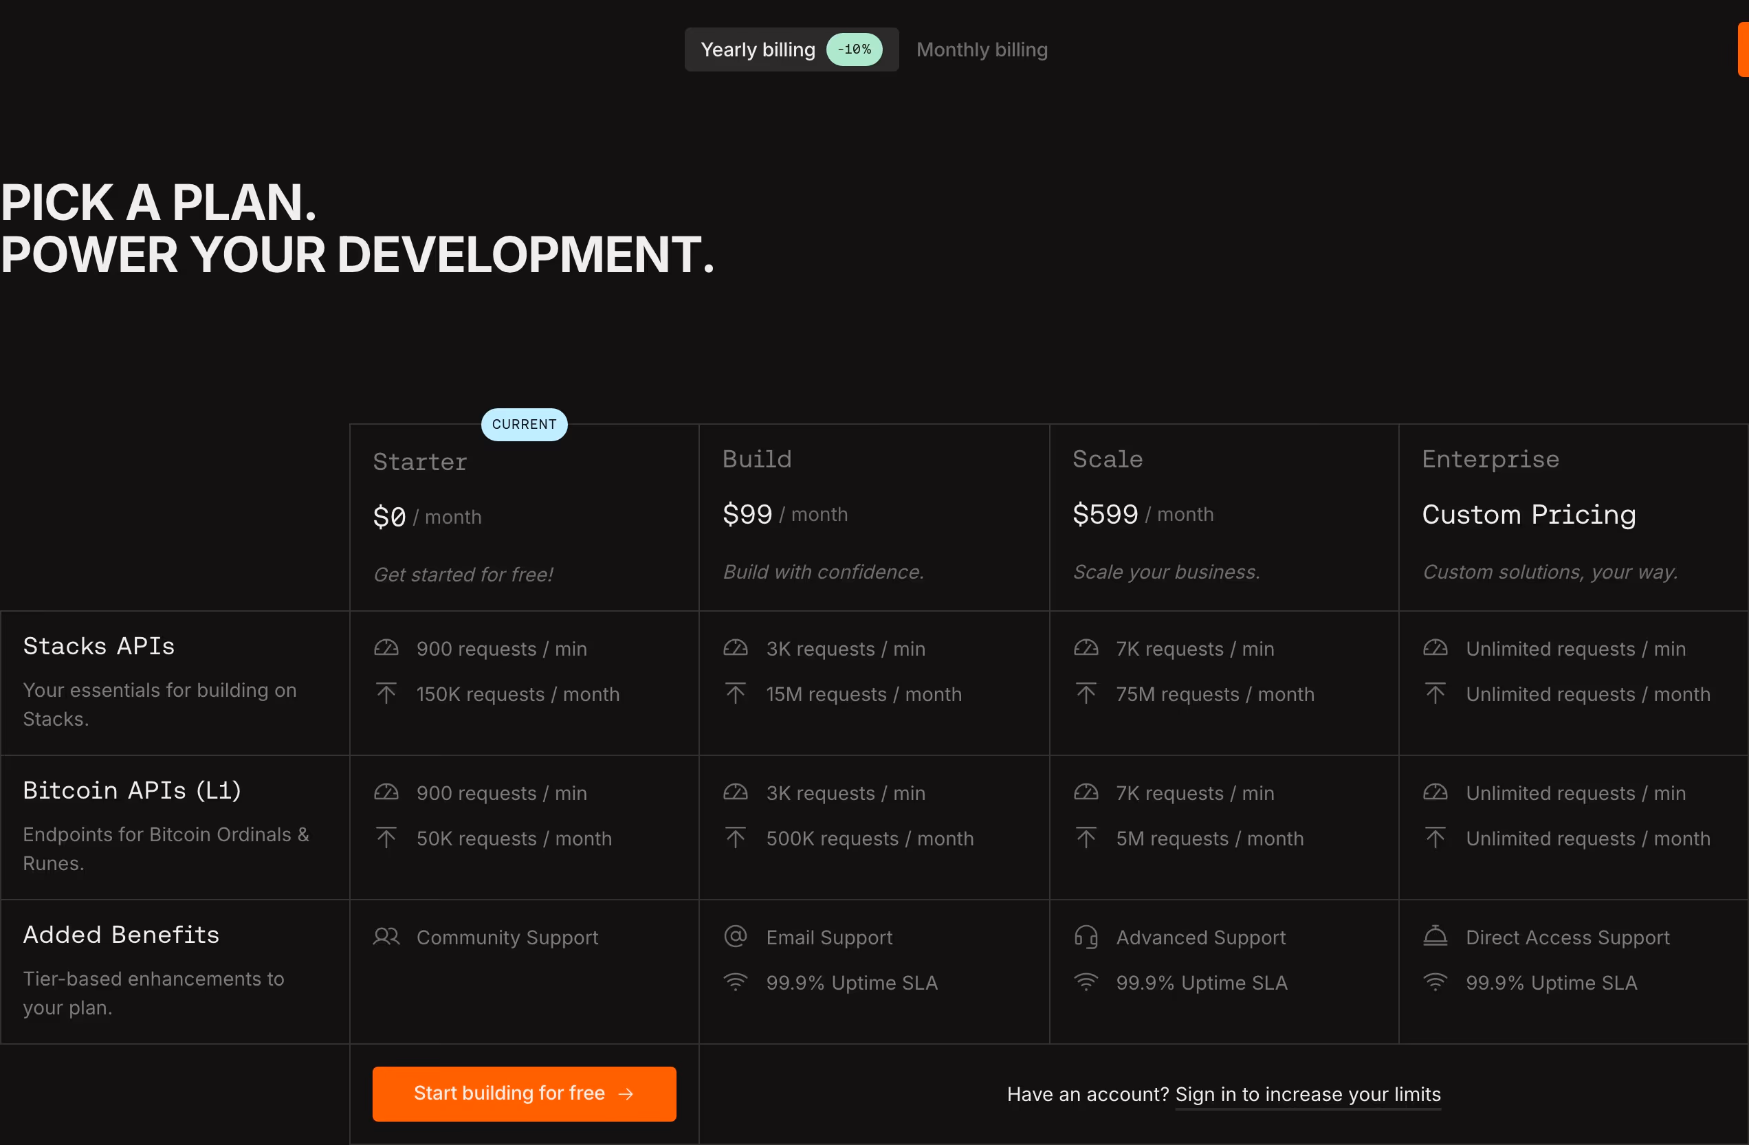This screenshot has height=1145, width=1749.
Task: Click '150K requests / month' text
Action: click(x=518, y=694)
